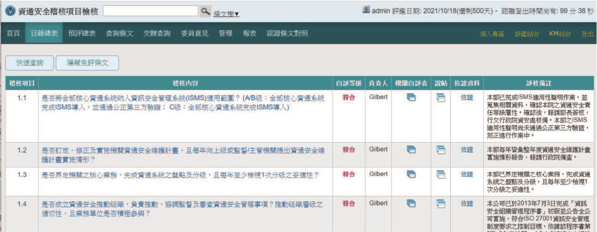The width and height of the screenshot is (597, 232).
Task: Open the 說帖 icon for item 1.4
Action: point(441,204)
